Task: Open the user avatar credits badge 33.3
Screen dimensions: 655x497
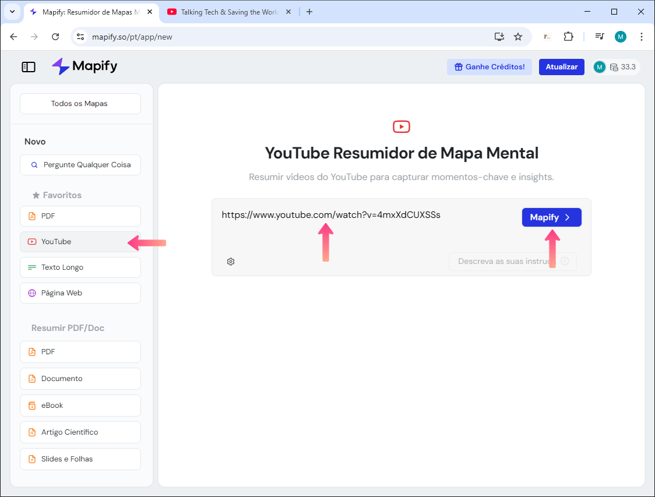Action: 616,67
